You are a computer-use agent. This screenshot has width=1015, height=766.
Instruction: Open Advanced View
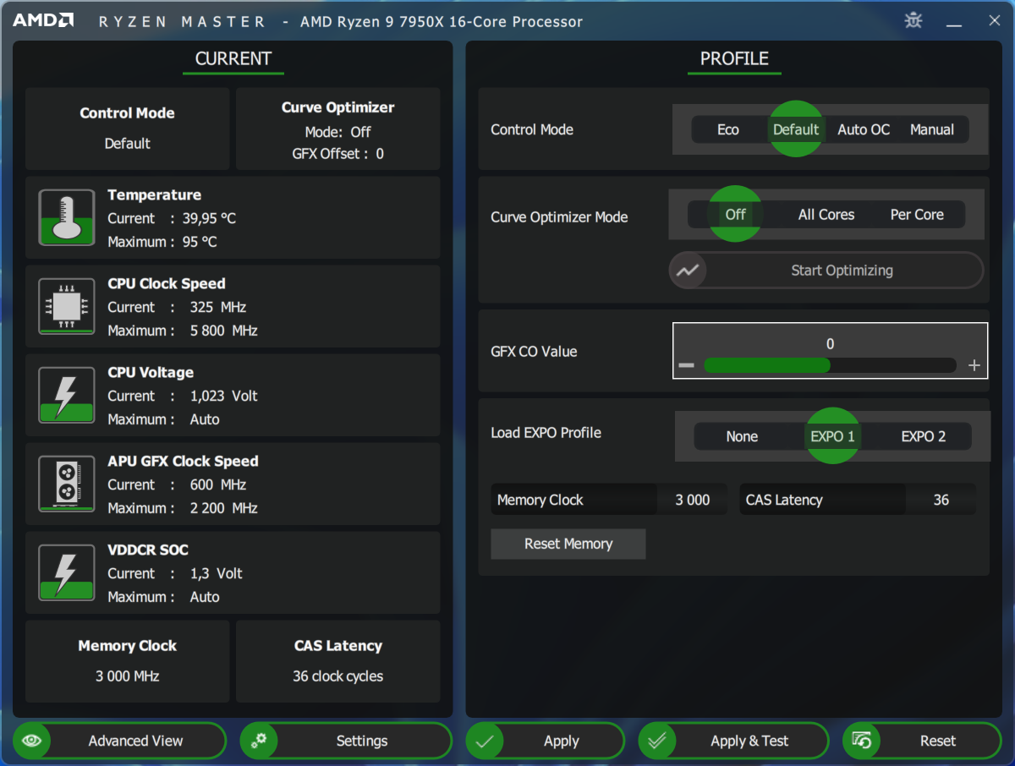click(119, 741)
